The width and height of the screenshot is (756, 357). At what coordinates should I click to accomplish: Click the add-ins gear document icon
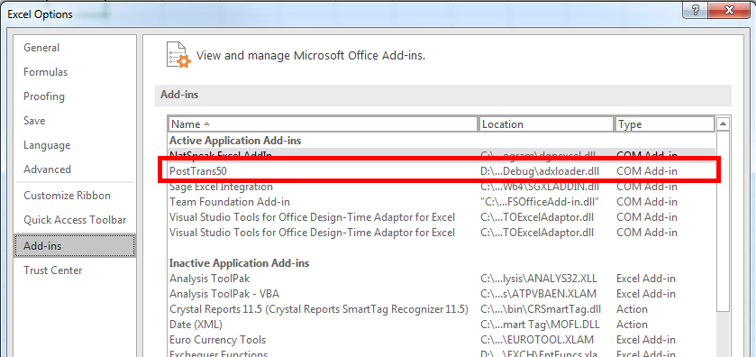[x=178, y=54]
